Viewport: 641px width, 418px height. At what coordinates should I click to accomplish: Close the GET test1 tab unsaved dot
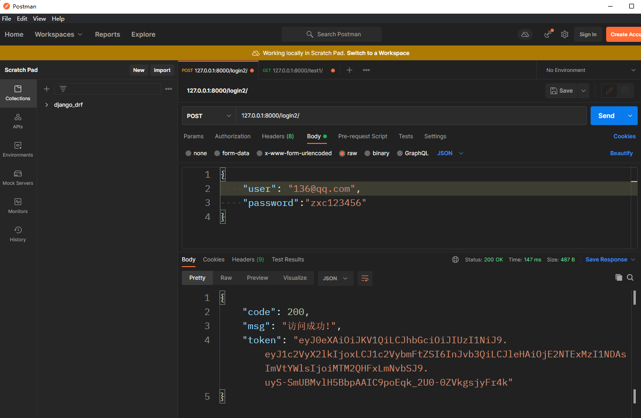click(333, 71)
